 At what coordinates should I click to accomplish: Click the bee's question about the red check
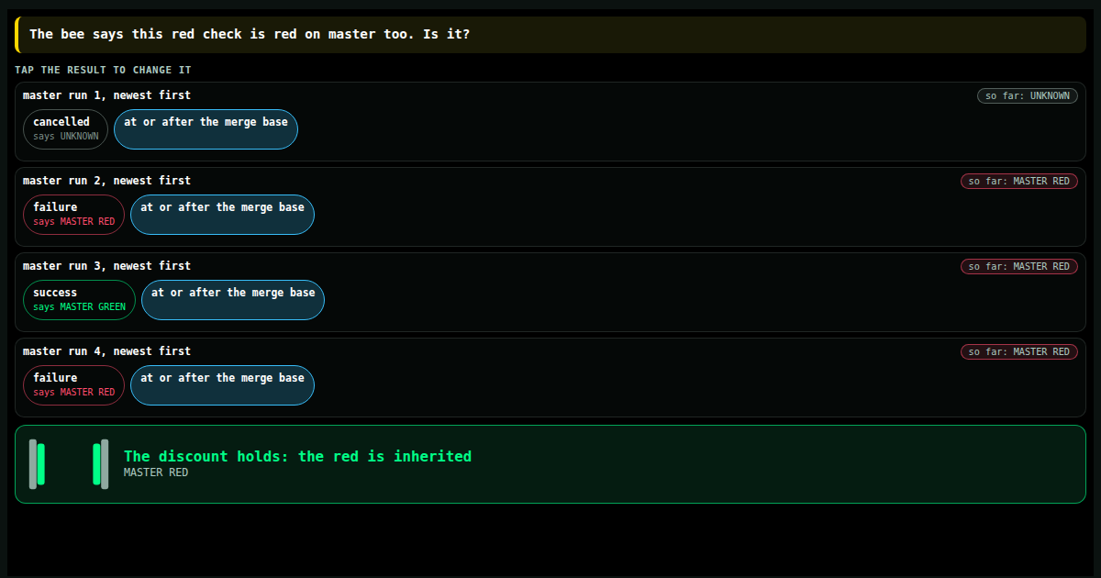250,34
